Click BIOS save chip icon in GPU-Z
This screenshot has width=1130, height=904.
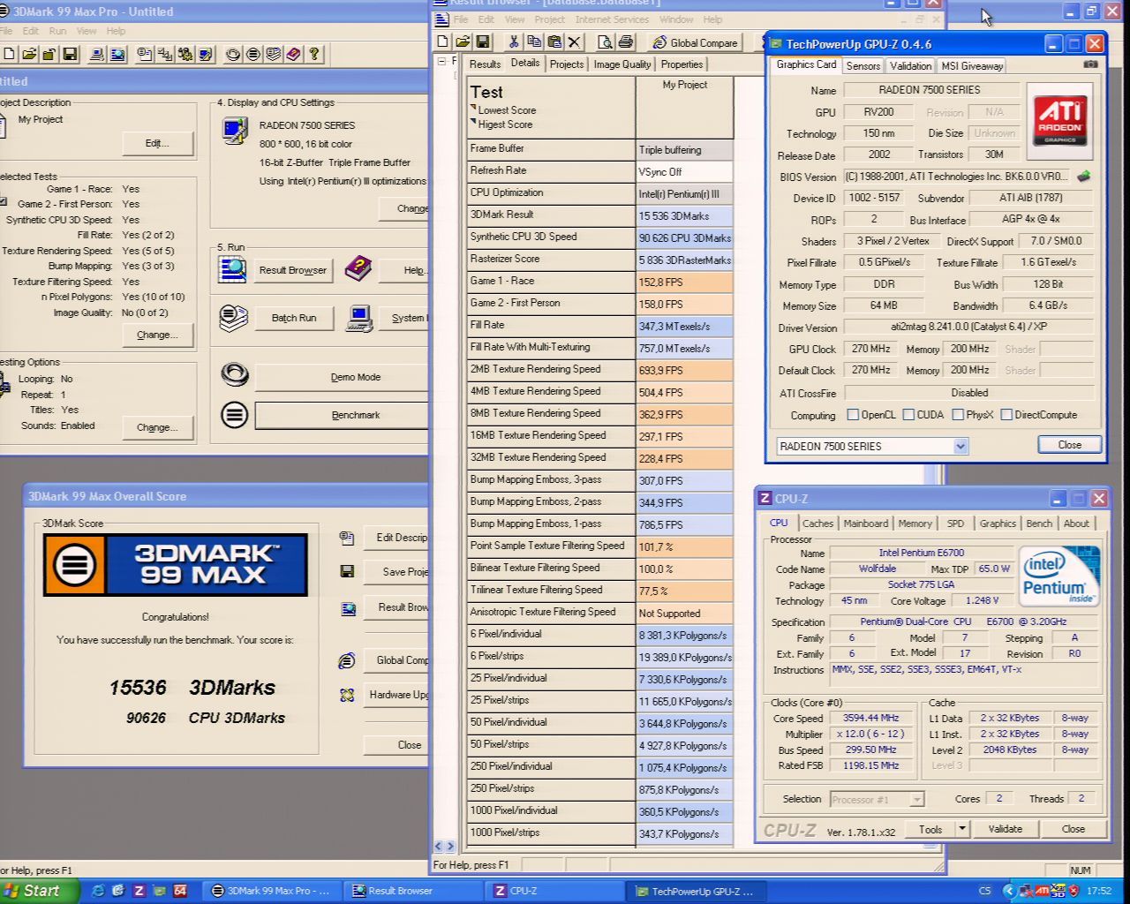click(1084, 176)
